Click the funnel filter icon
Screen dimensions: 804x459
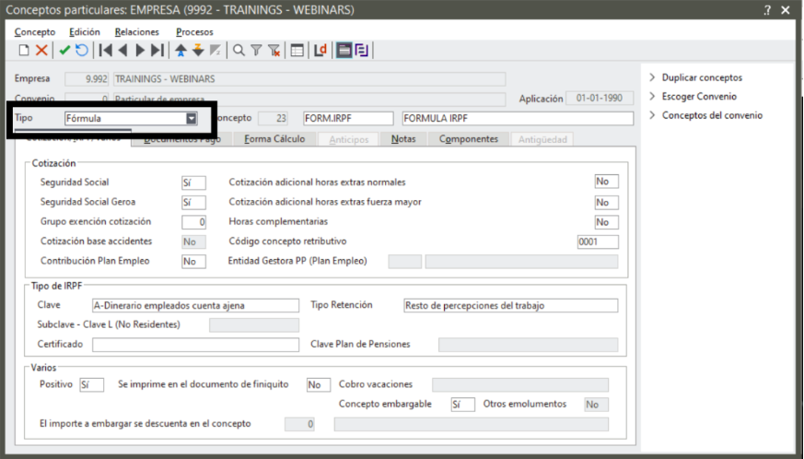256,51
